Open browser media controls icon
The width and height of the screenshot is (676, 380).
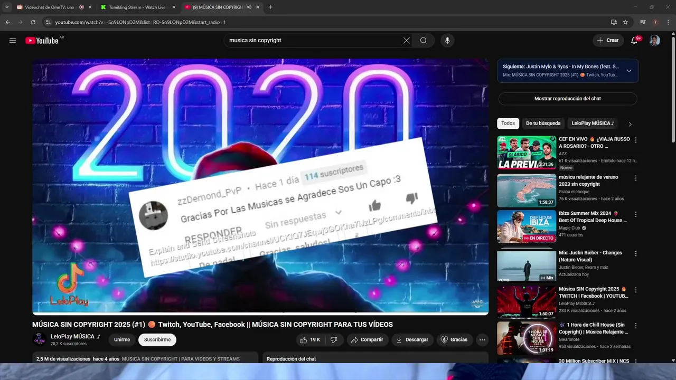click(643, 22)
